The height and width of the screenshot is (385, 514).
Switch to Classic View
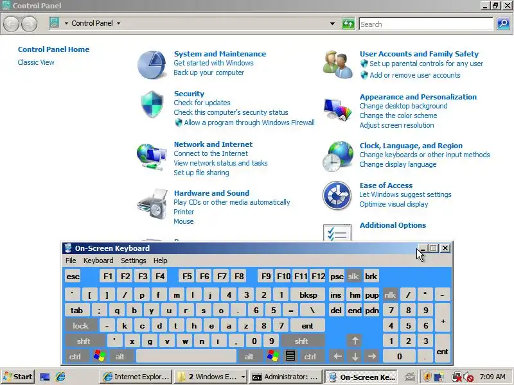tap(36, 62)
